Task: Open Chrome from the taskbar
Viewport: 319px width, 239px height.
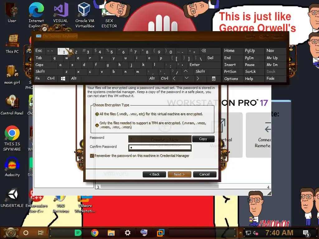Action: coord(95,233)
